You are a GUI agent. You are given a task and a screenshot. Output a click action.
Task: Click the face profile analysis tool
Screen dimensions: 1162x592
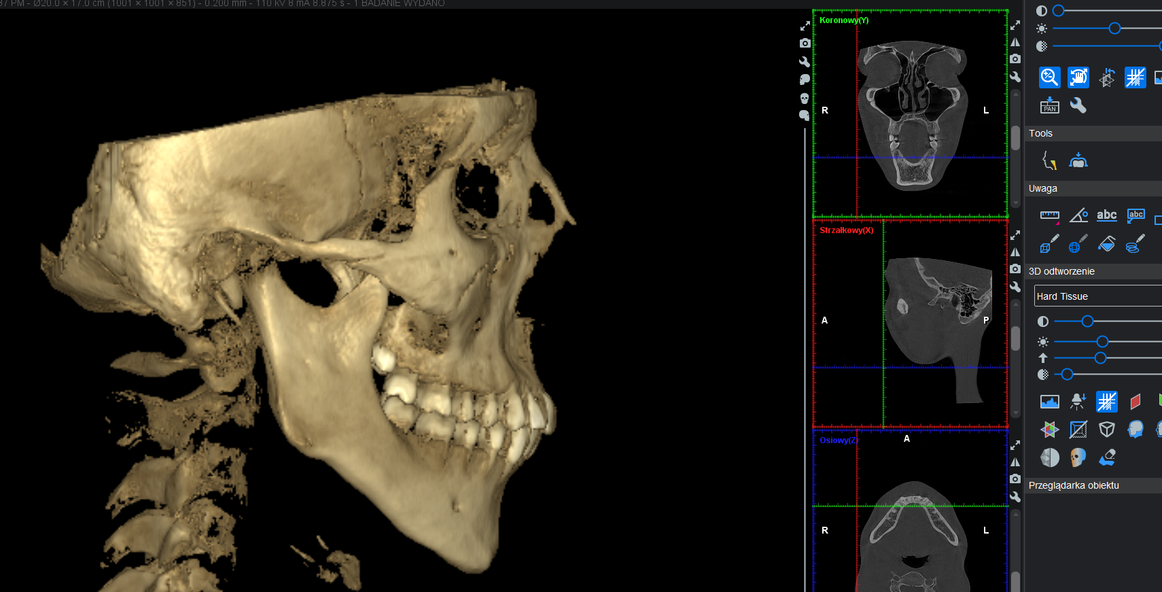(x=1049, y=161)
